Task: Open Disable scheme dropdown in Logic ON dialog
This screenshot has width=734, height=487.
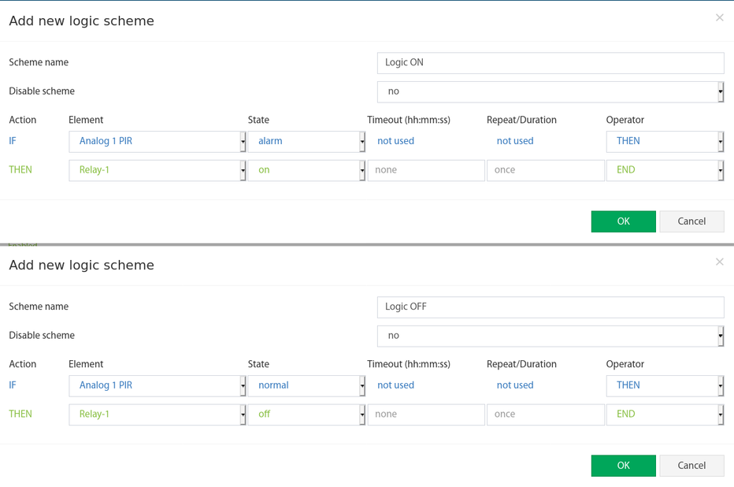Action: 550,91
